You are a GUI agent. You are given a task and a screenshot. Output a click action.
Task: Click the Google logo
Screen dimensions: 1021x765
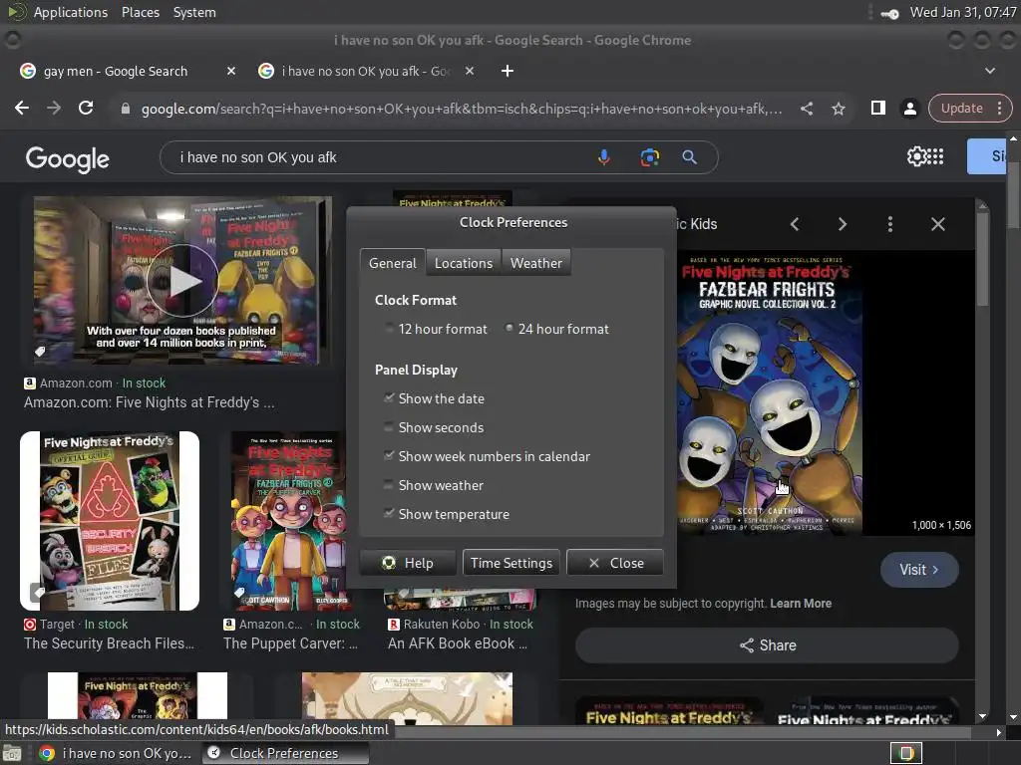click(67, 158)
